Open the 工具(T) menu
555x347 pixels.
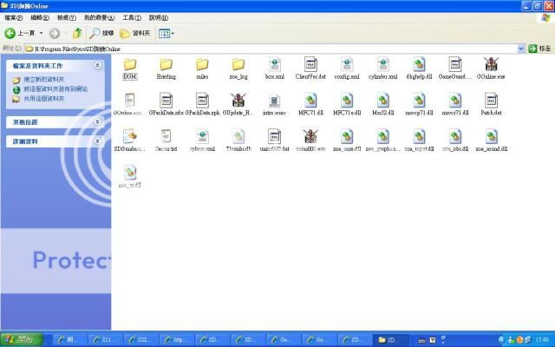(x=132, y=17)
